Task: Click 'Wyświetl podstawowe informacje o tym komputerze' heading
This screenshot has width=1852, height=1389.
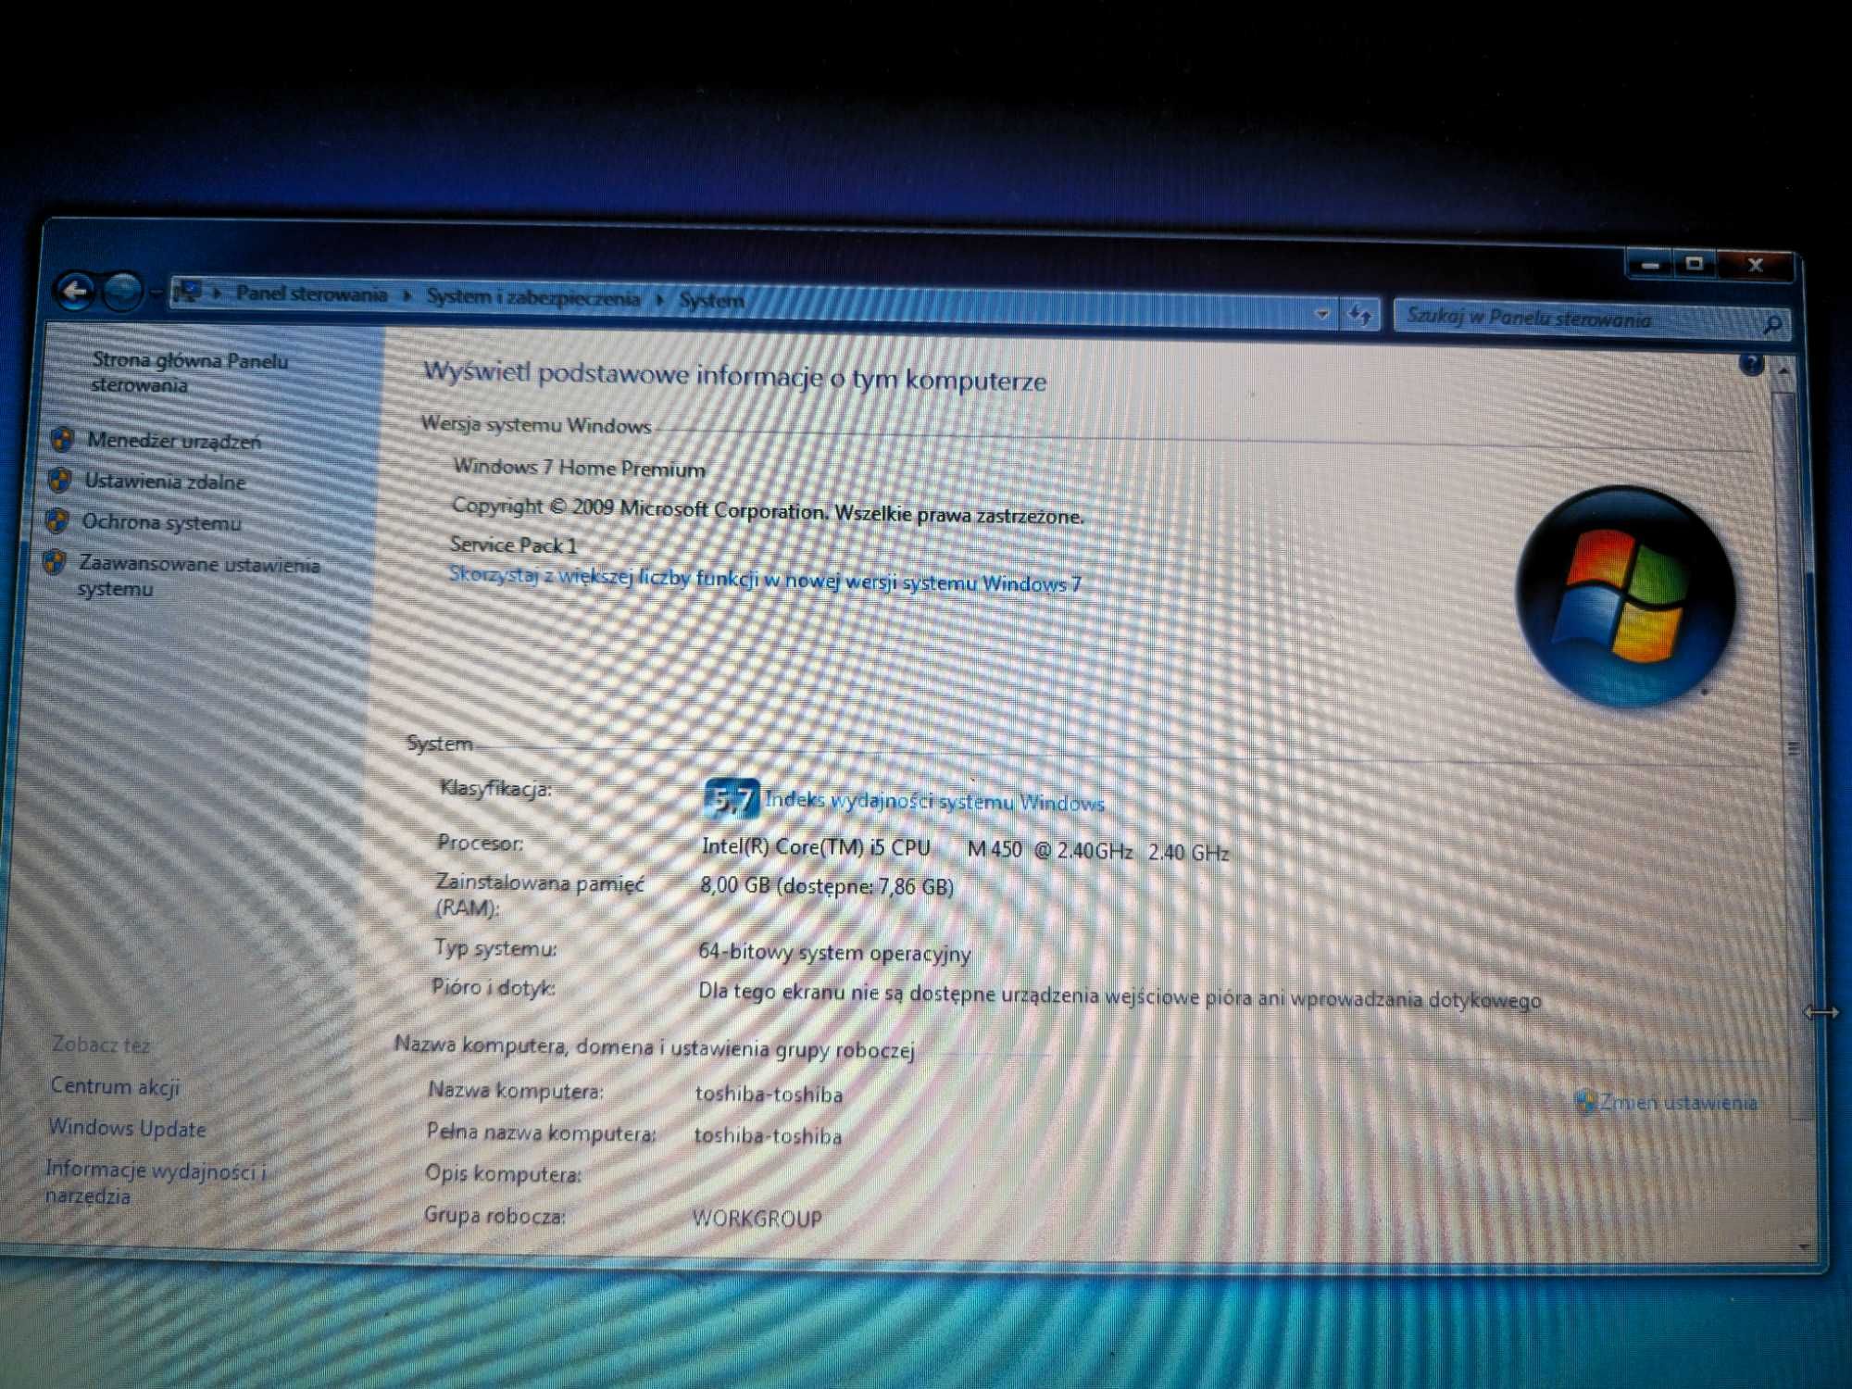Action: click(734, 376)
